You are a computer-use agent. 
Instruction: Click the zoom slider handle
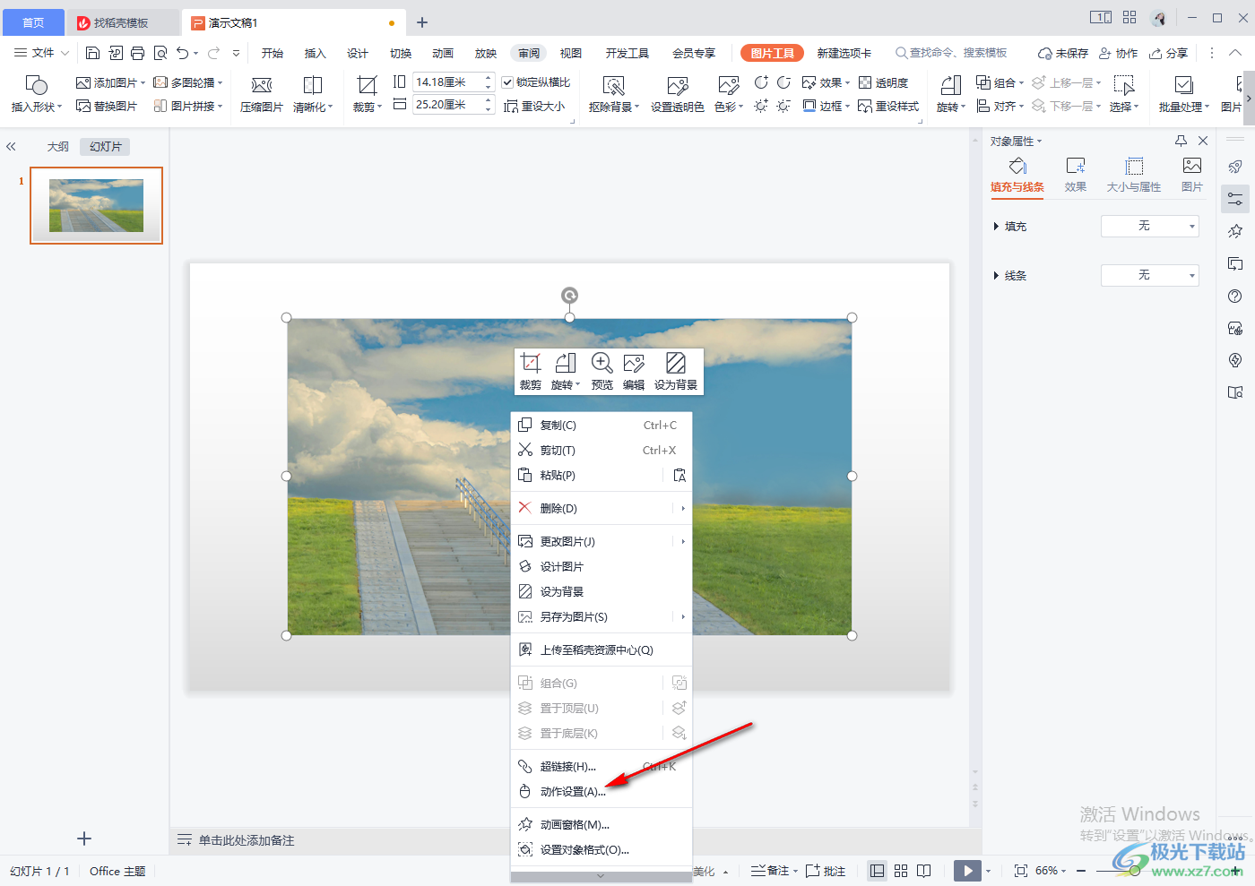[1134, 871]
